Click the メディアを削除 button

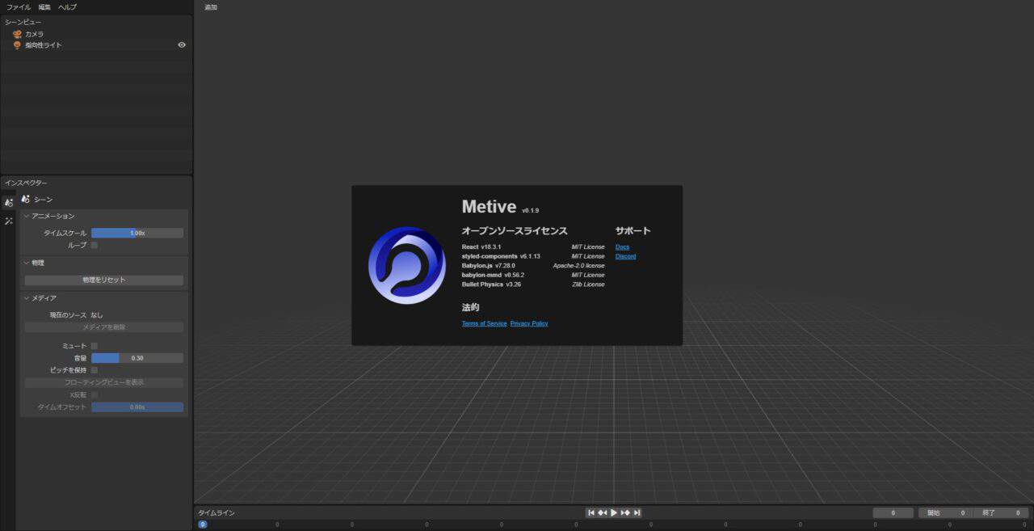[x=104, y=327]
